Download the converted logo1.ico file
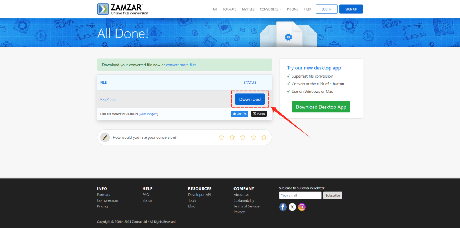This screenshot has width=460, height=228. (x=250, y=99)
